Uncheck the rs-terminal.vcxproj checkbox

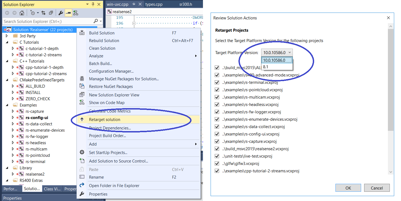(x=217, y=82)
